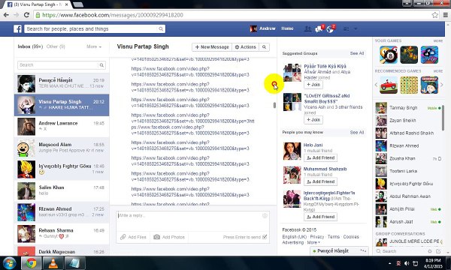
Task: Click Add Photos camera button
Action: [x=169, y=237]
